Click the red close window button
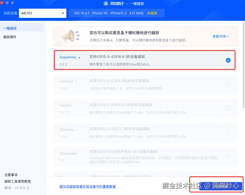 (1, 3)
